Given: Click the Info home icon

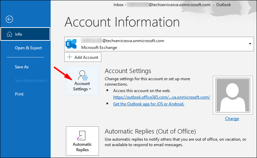Looking at the screenshot, I should (8, 34).
